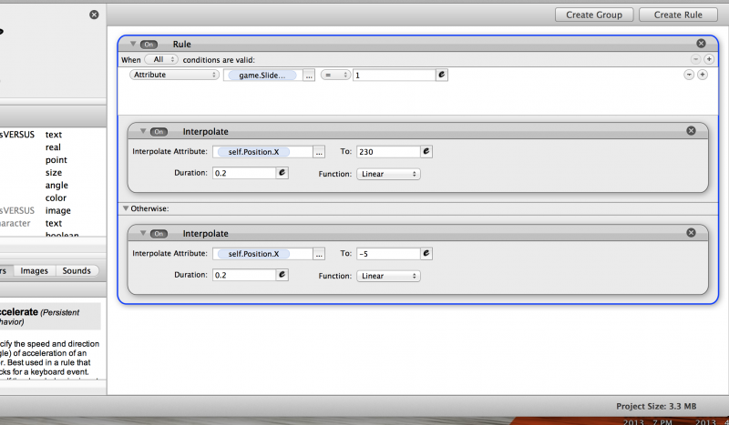Switch to the Sounds tab
The image size is (729, 425).
pos(77,270)
